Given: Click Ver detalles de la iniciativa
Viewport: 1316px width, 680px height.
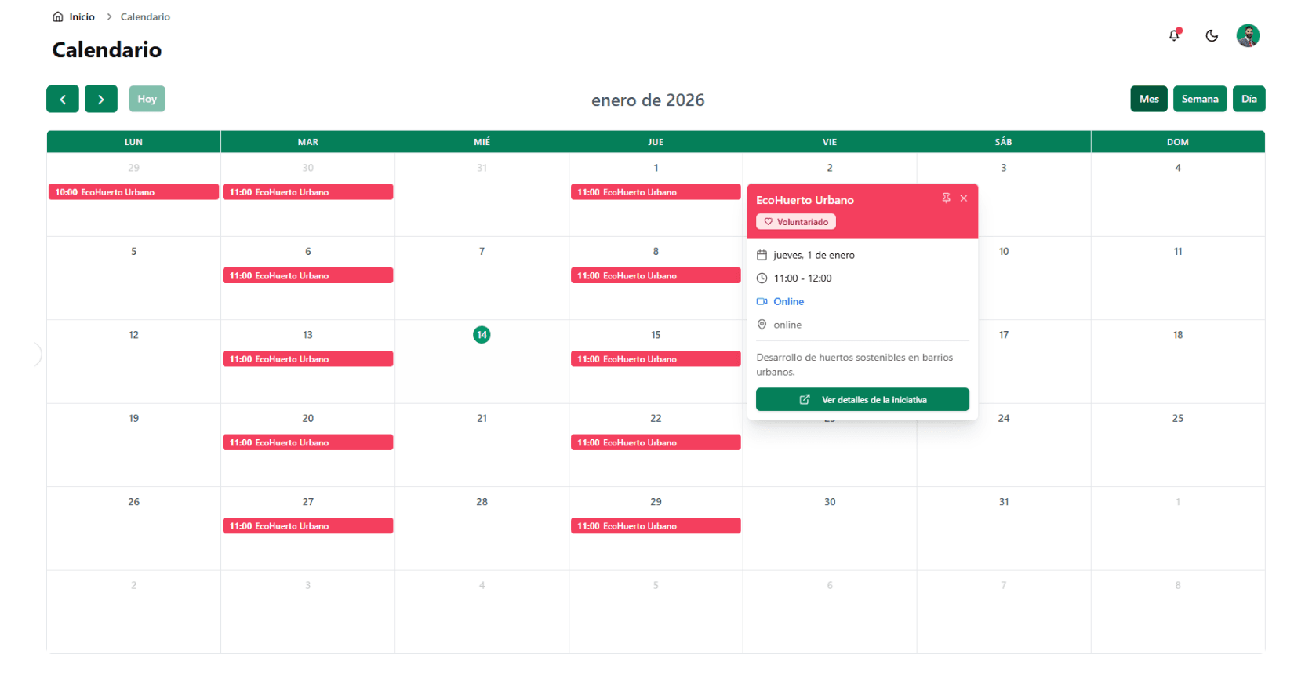Looking at the screenshot, I should click(863, 399).
